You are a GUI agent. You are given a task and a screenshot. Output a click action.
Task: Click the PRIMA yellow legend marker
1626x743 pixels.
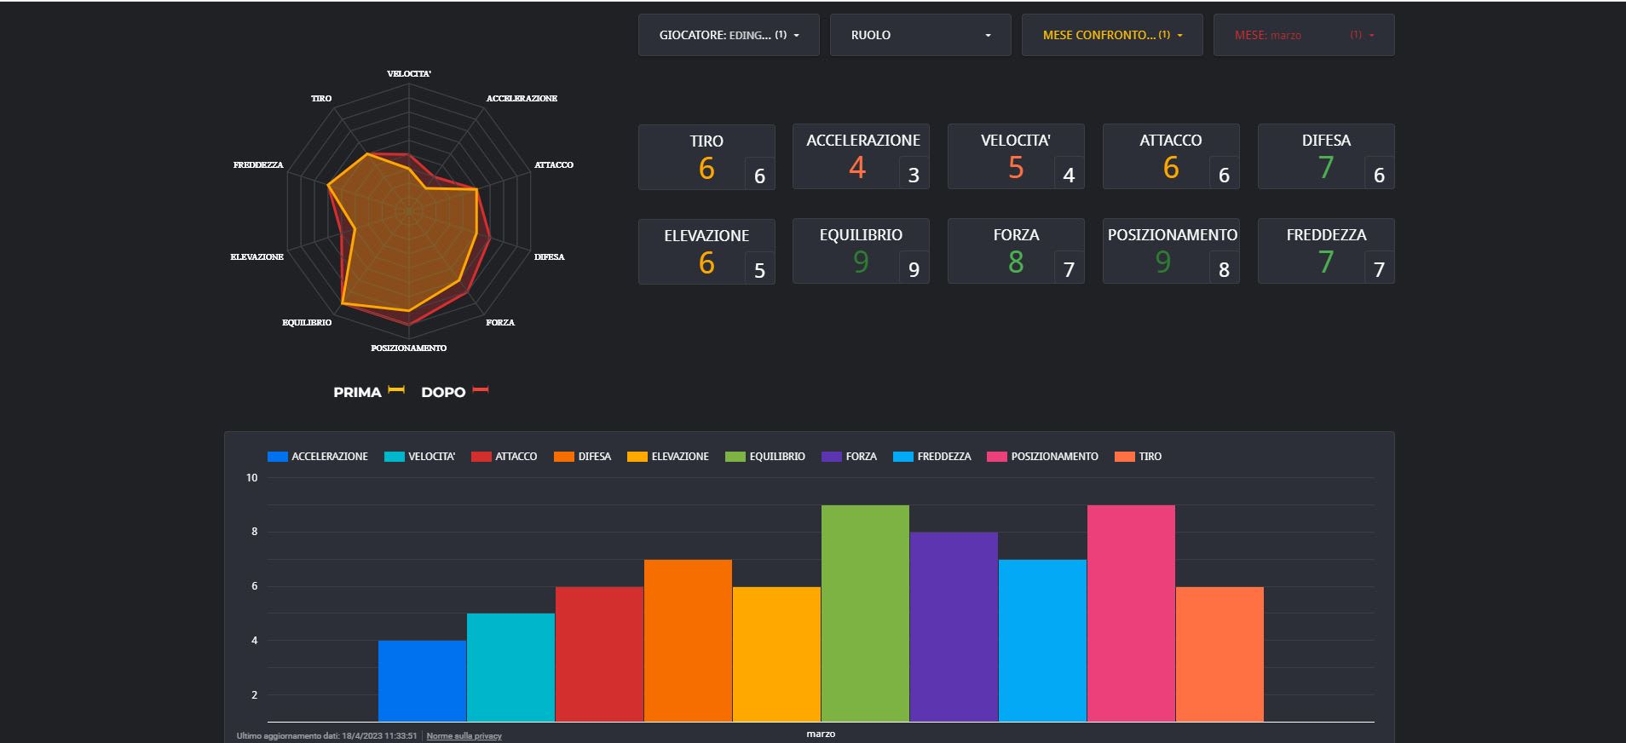coord(396,389)
